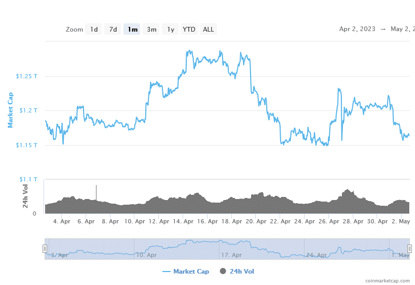Click the 6. Apr date label
The height and width of the screenshot is (285, 415).
click(86, 222)
